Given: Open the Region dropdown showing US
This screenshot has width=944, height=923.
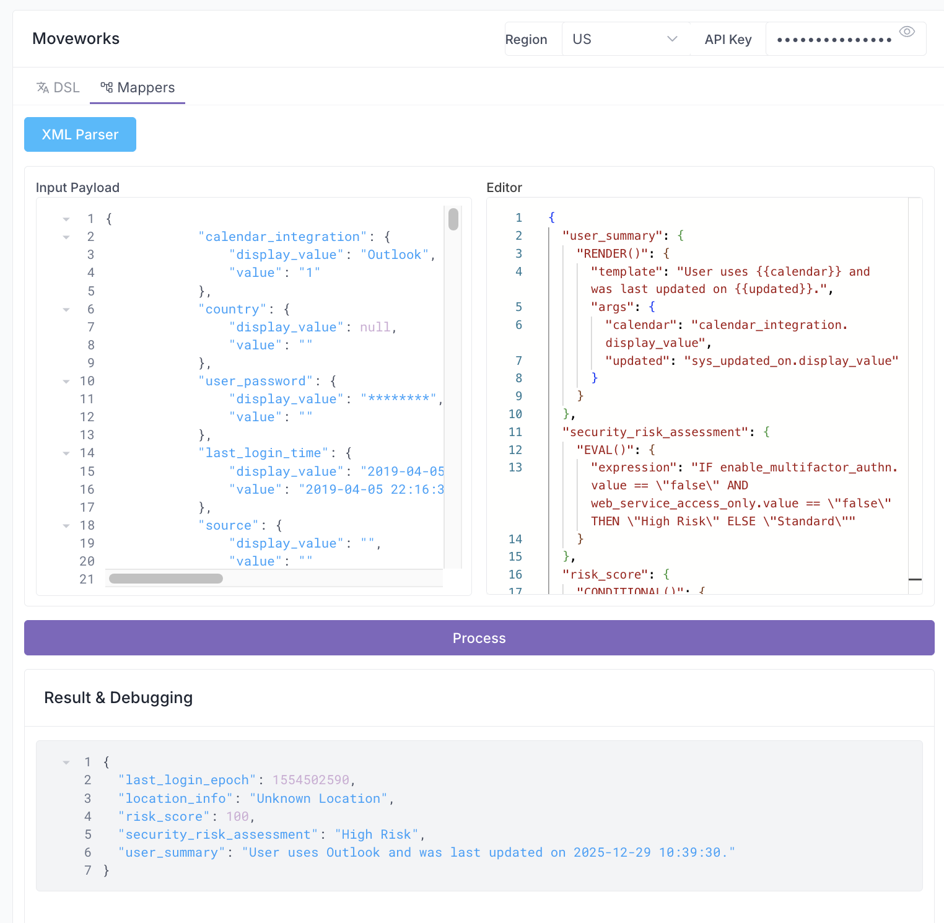Looking at the screenshot, I should pos(624,40).
